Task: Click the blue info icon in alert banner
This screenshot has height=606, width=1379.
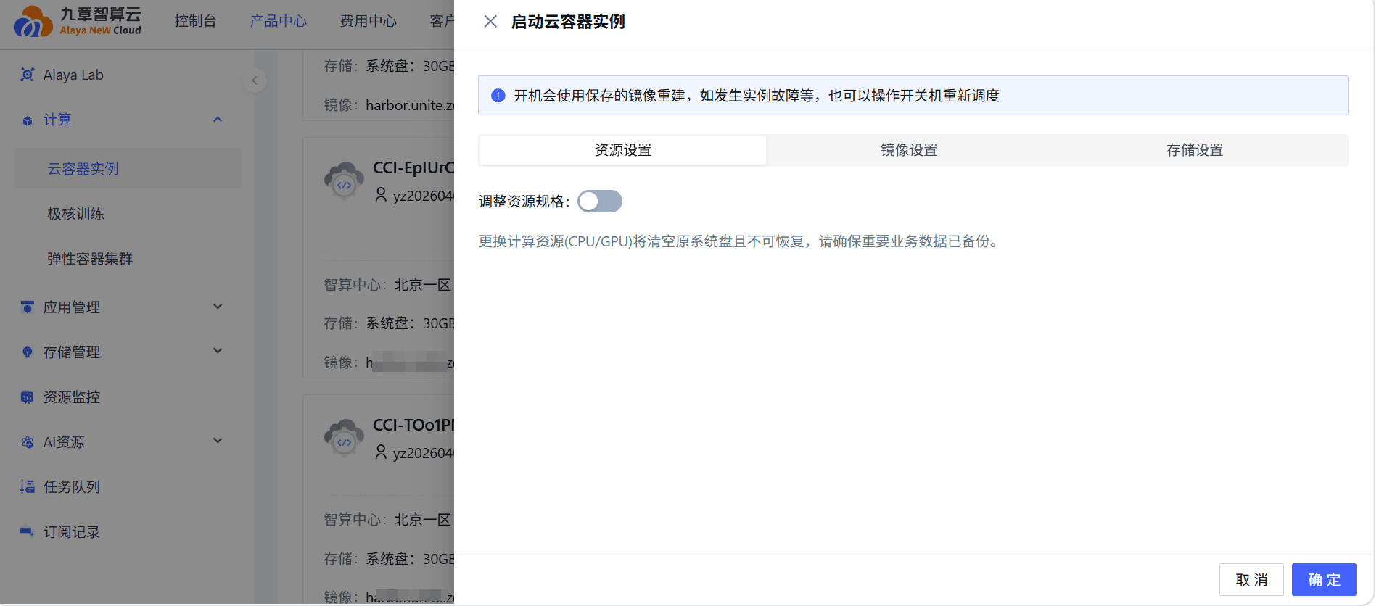Action: click(x=498, y=96)
